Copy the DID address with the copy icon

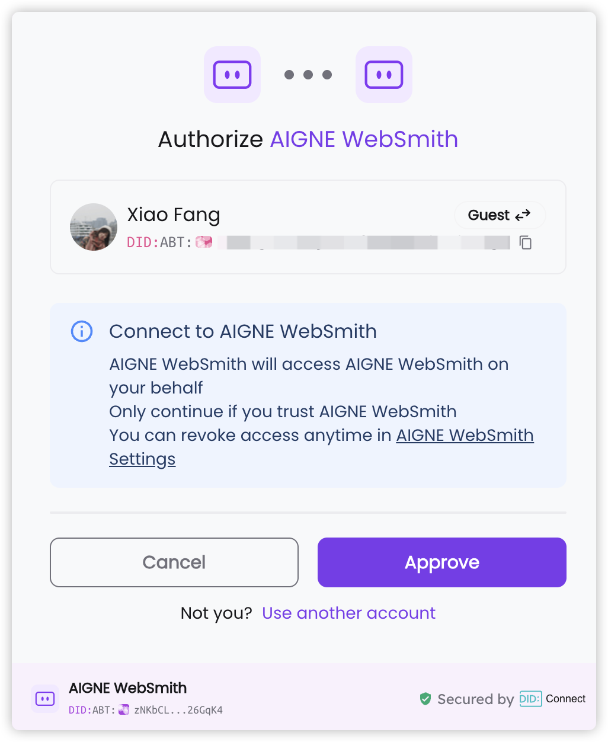(x=526, y=242)
